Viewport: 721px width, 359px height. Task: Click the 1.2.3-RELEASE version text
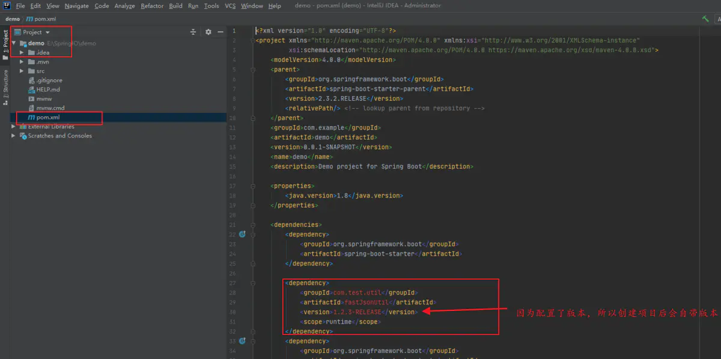[357, 312]
